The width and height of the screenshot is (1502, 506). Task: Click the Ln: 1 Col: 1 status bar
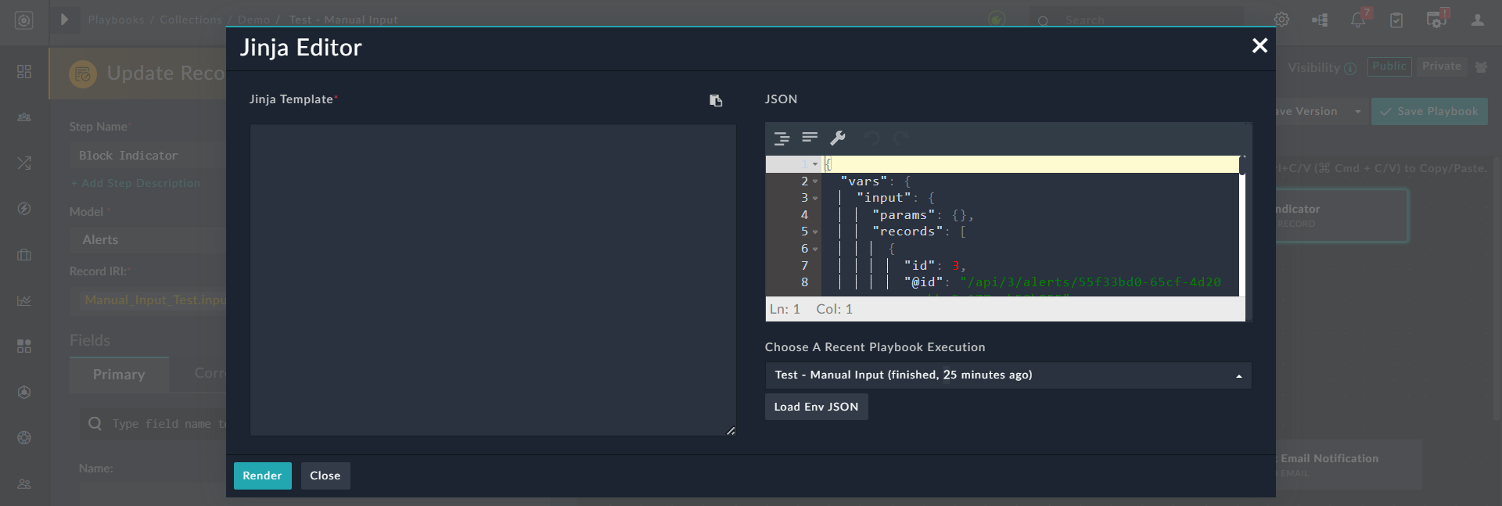(x=1005, y=310)
